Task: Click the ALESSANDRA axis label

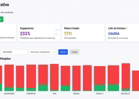Action: click(x=9, y=94)
